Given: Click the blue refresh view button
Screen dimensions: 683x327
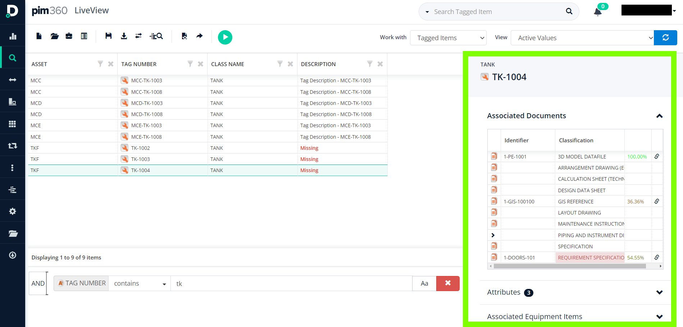Looking at the screenshot, I should click(665, 38).
